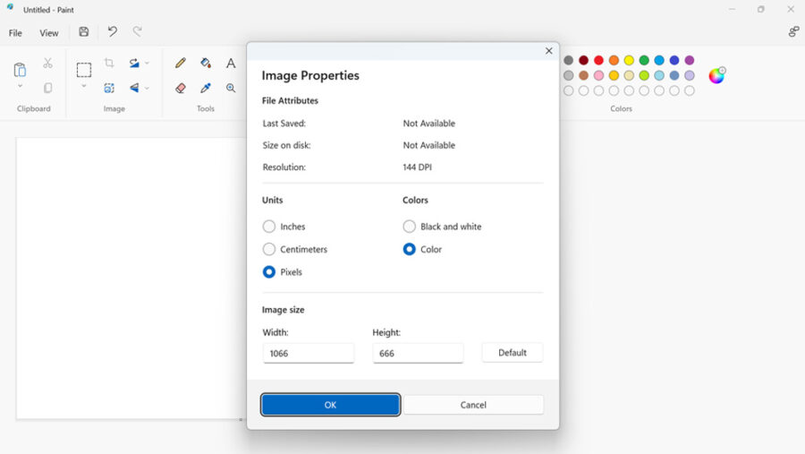Screen dimensions: 805x454
Task: Select the Pencil tool
Action: click(181, 64)
